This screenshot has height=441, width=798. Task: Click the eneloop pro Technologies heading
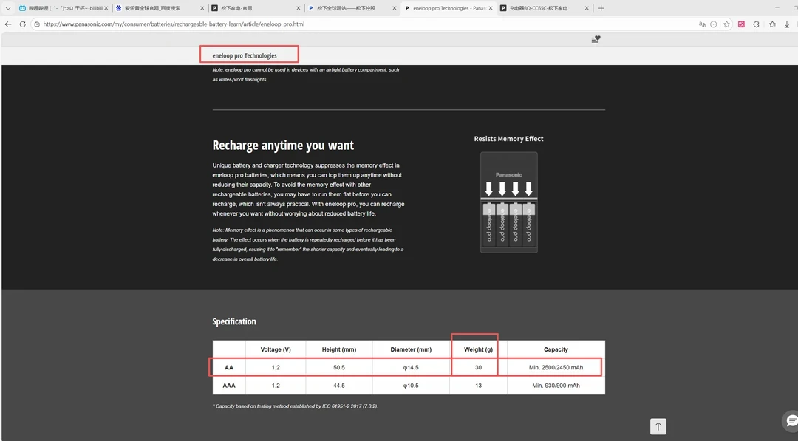(x=245, y=55)
